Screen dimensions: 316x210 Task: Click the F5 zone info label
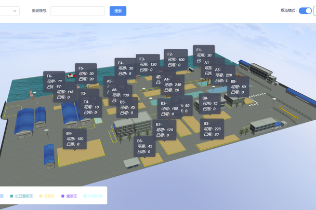(x=86, y=73)
